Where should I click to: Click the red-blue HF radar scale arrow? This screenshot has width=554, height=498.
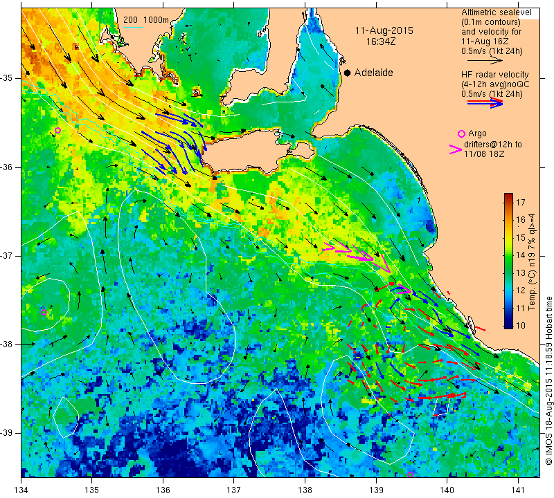click(x=485, y=103)
